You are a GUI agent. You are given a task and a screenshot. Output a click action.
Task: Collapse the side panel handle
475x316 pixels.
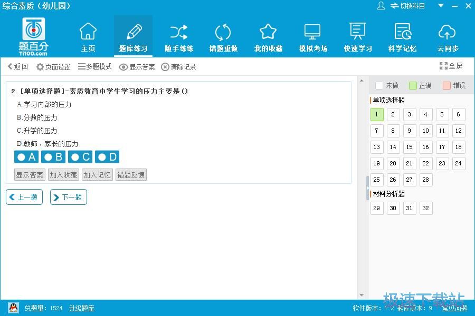(368, 188)
